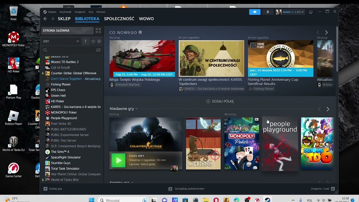The image size is (359, 202).
Task: Open the Steam menu
Action: click(x=52, y=12)
